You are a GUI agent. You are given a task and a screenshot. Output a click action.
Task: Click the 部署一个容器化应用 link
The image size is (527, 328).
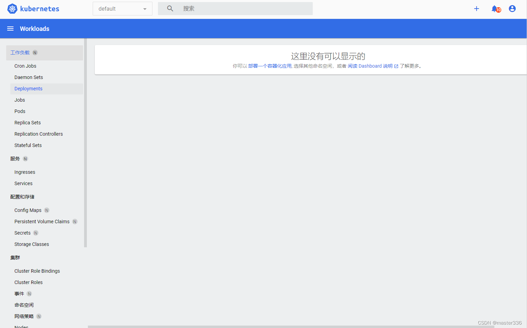tap(270, 66)
